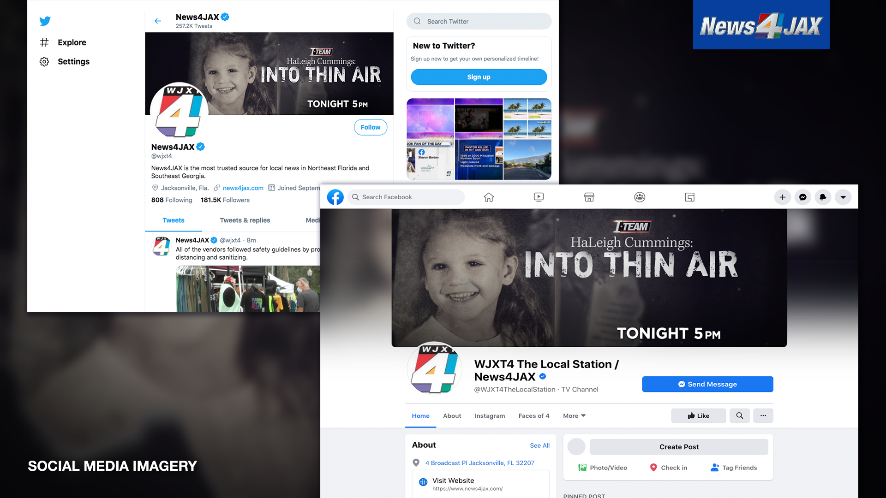
Task: Expand the Facebook account dropdown arrow
Action: click(843, 197)
